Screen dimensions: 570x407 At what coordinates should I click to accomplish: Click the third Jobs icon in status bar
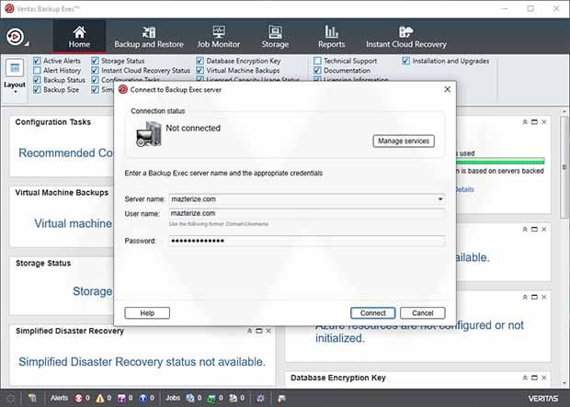click(x=233, y=399)
